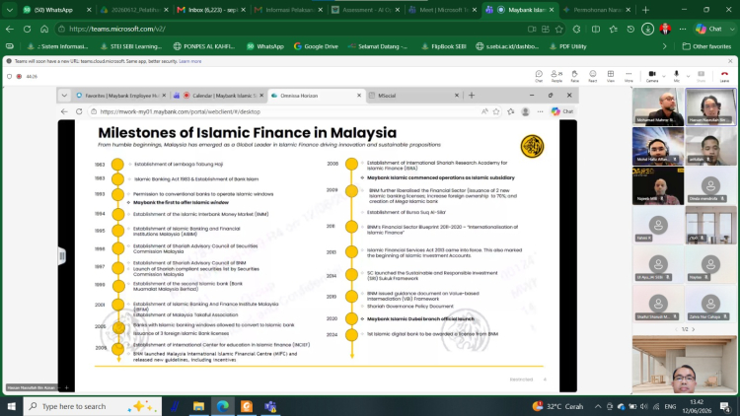Open PDF Utility bookmark
Viewport: 740px width, 416px height.
coord(567,46)
